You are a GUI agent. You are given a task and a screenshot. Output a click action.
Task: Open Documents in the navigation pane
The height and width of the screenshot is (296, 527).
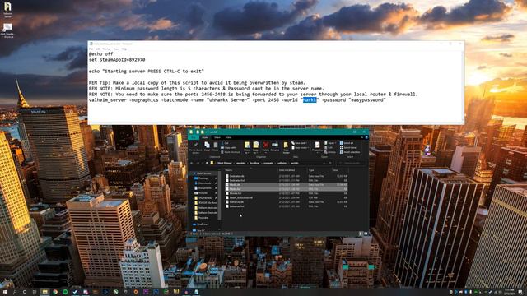[x=204, y=188]
